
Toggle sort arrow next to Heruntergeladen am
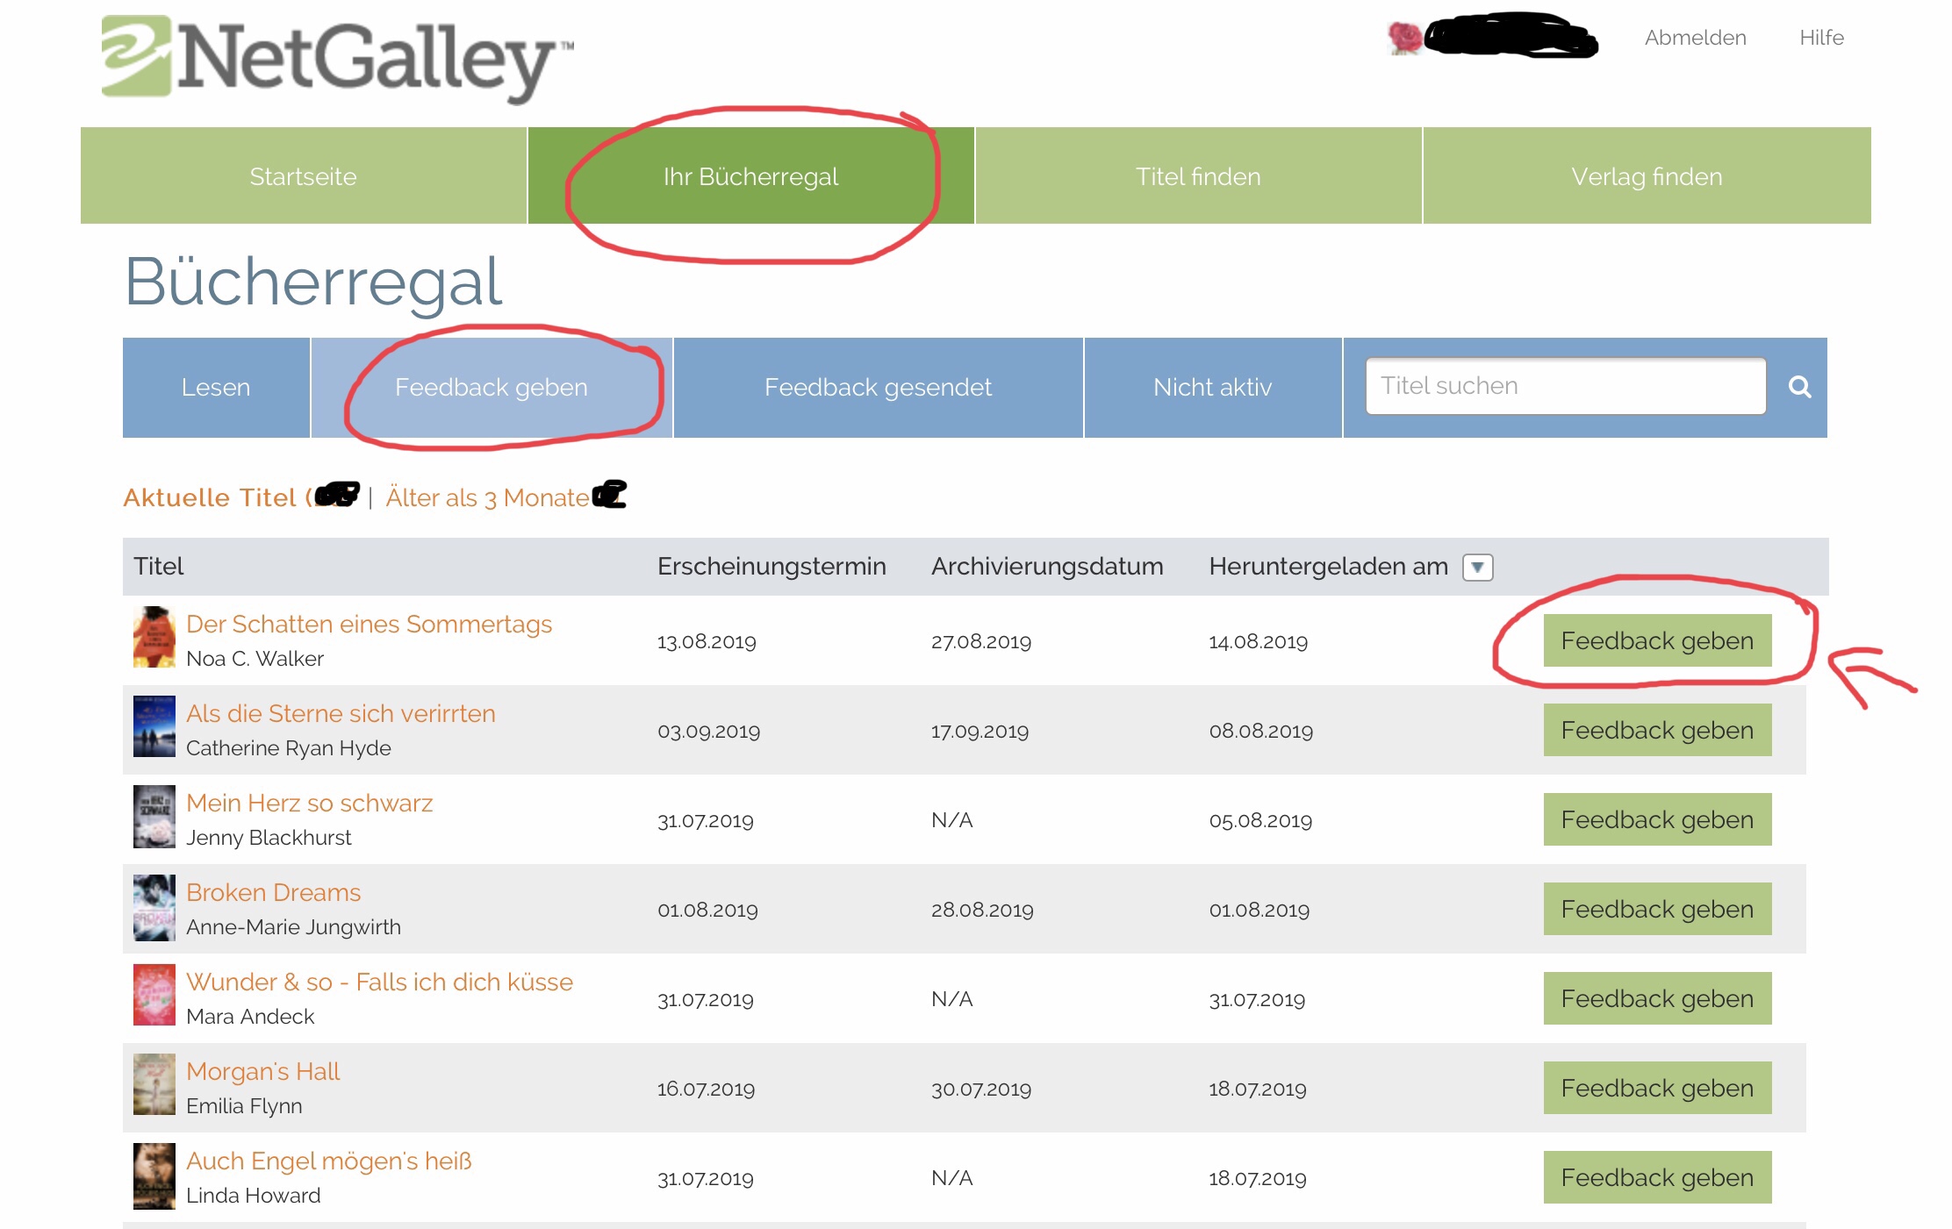(1477, 568)
